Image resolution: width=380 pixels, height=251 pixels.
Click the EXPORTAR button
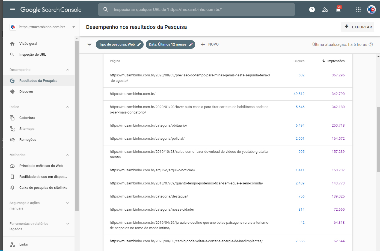(358, 27)
